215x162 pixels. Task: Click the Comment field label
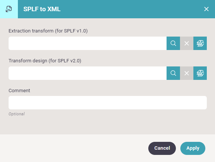coord(19,91)
